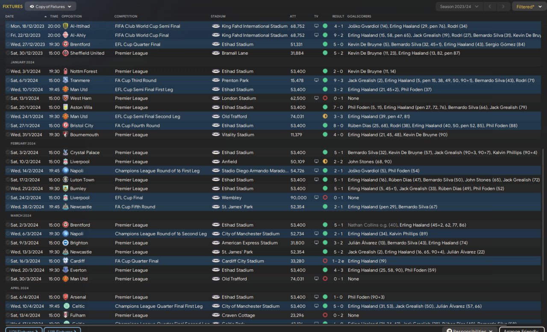Click the stadium icon beside Wembley
Screen dimensions: 547x332
tap(215, 198)
